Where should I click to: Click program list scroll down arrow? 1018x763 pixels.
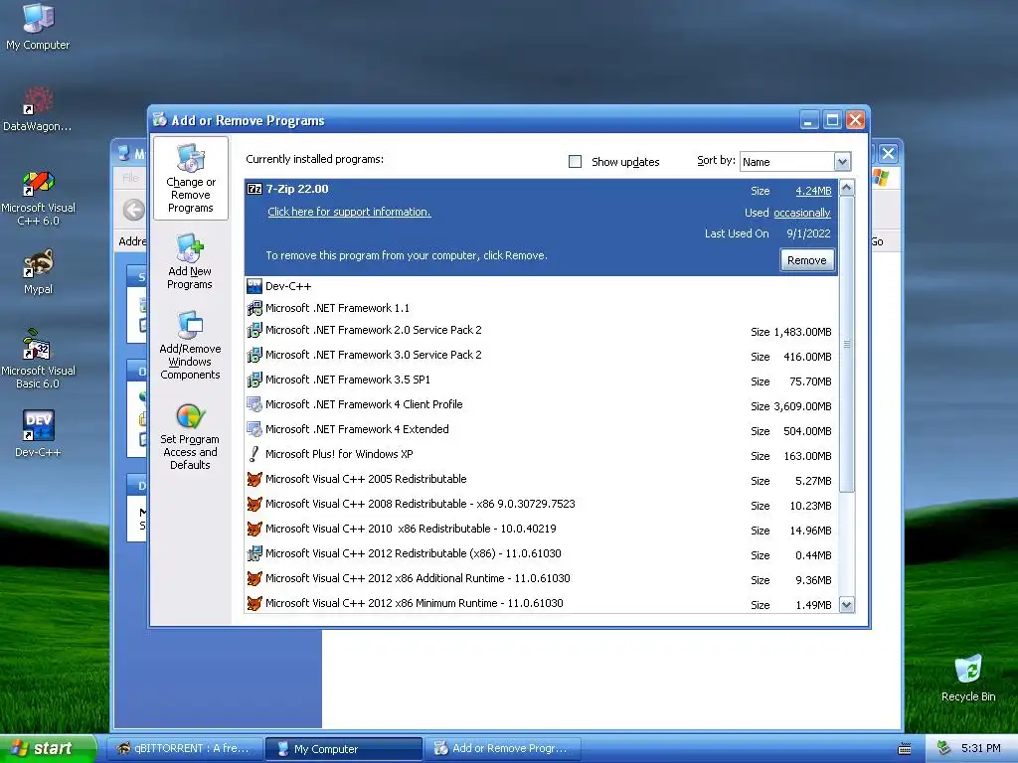click(847, 605)
